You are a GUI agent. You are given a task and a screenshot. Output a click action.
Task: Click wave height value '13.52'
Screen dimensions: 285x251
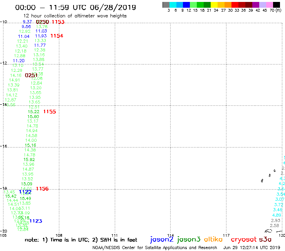pyautogui.click(x=27, y=179)
